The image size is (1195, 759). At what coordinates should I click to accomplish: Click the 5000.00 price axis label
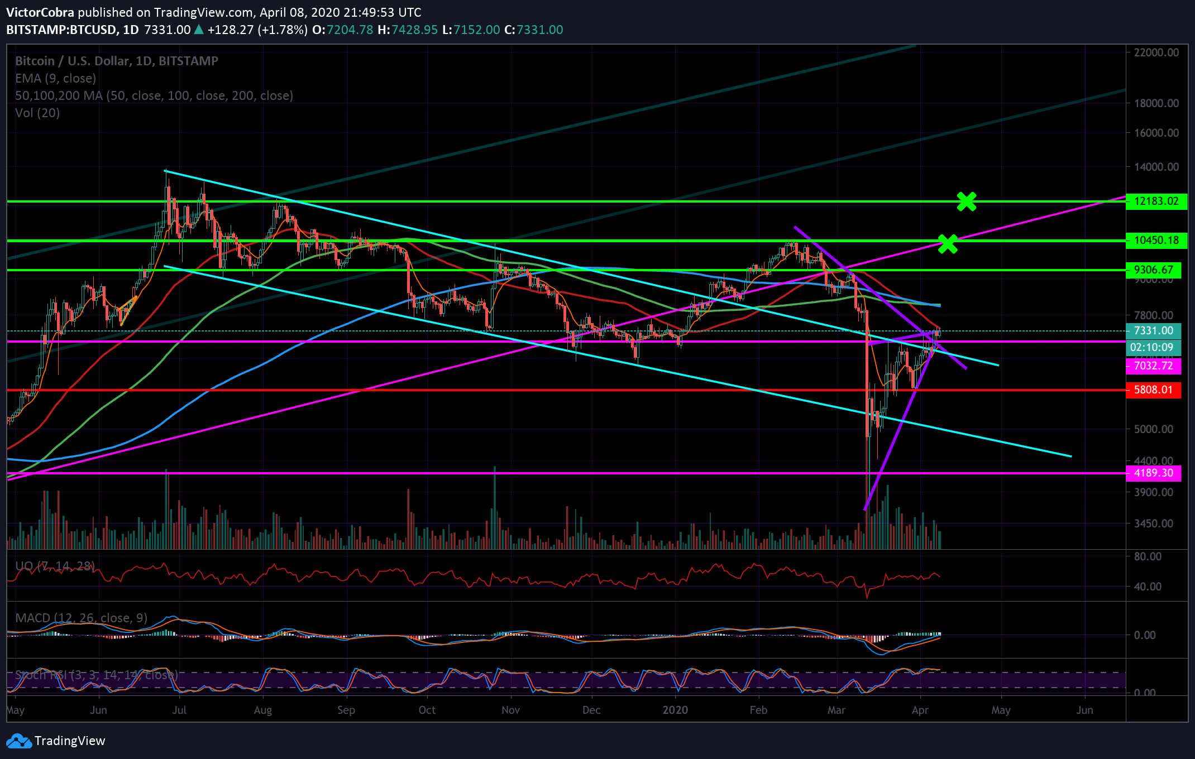1154,429
